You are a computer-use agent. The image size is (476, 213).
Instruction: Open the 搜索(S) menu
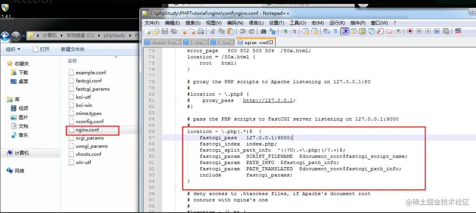pyautogui.click(x=193, y=23)
